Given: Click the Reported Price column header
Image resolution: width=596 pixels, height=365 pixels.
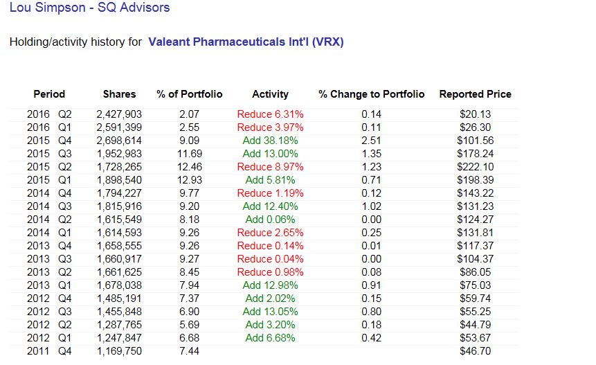Looking at the screenshot, I should (x=475, y=94).
